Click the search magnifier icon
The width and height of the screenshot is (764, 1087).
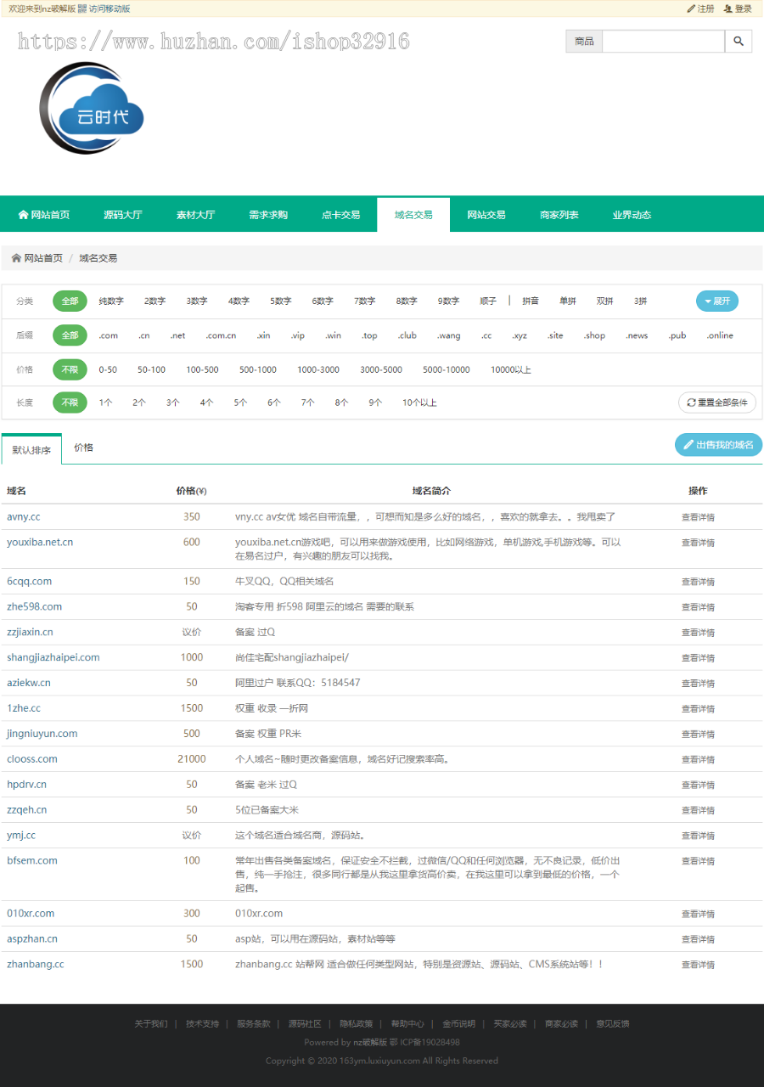pos(739,40)
